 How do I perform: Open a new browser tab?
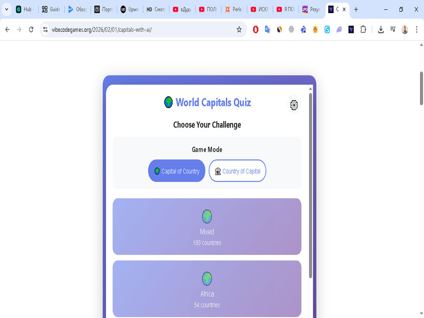(356, 9)
